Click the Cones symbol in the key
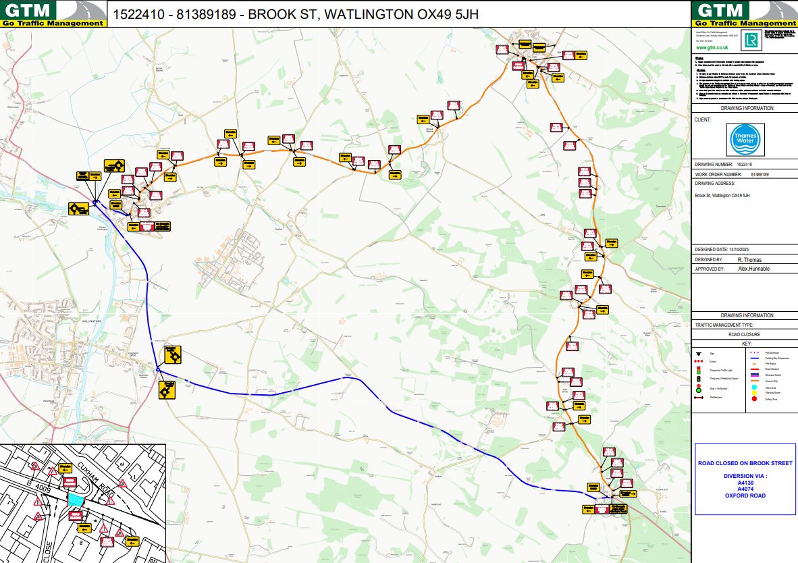This screenshot has height=563, width=798. [698, 362]
